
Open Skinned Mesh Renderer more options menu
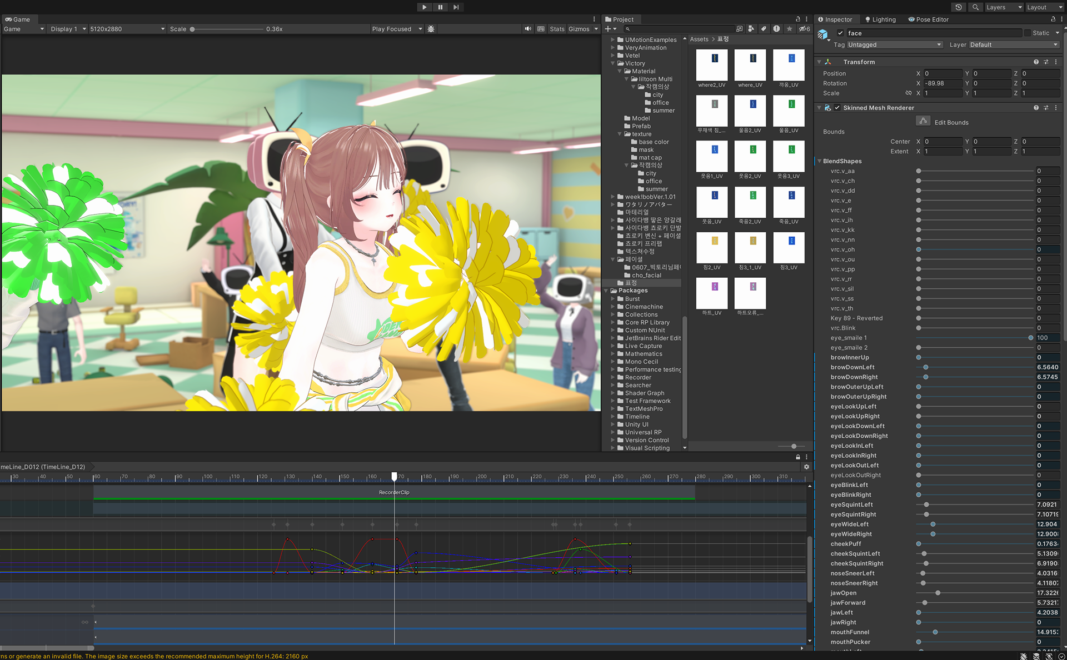(x=1056, y=108)
